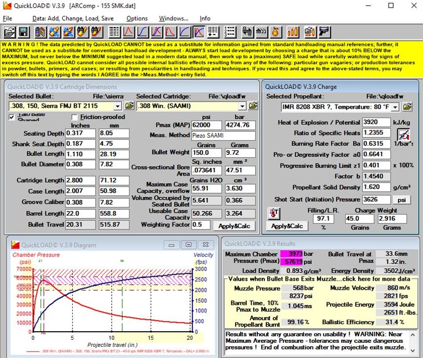This screenshot has height=358, width=423.
Task: Open bullet file via folder icon next to Selected Bullet
Action: tap(129, 106)
